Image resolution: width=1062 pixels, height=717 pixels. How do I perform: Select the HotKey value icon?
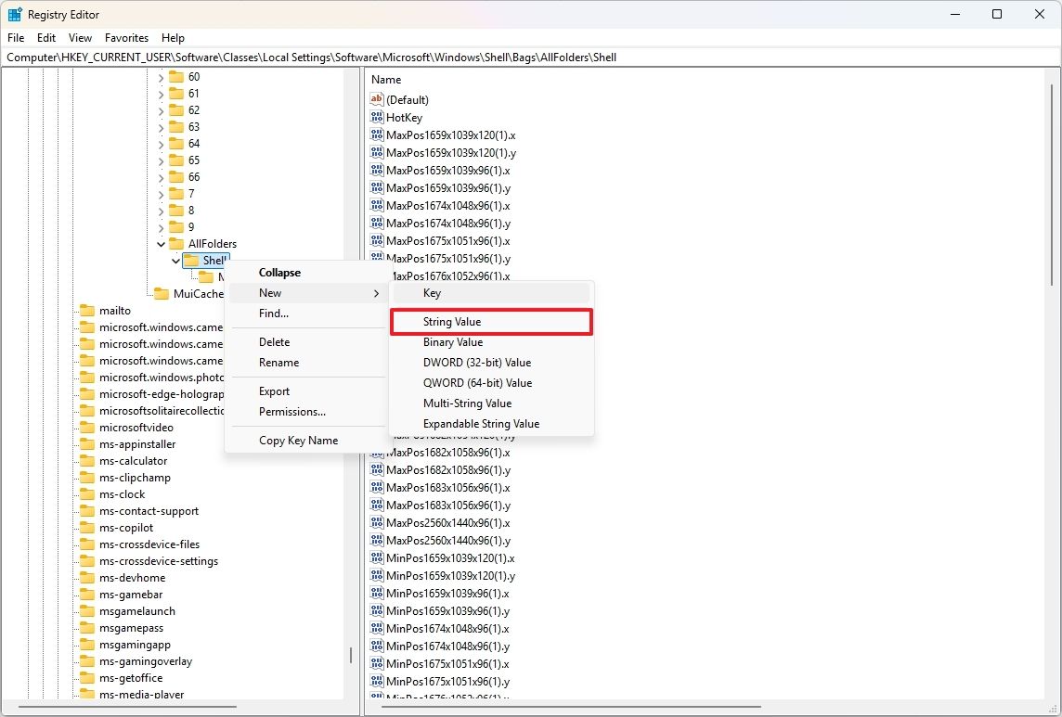coord(377,117)
